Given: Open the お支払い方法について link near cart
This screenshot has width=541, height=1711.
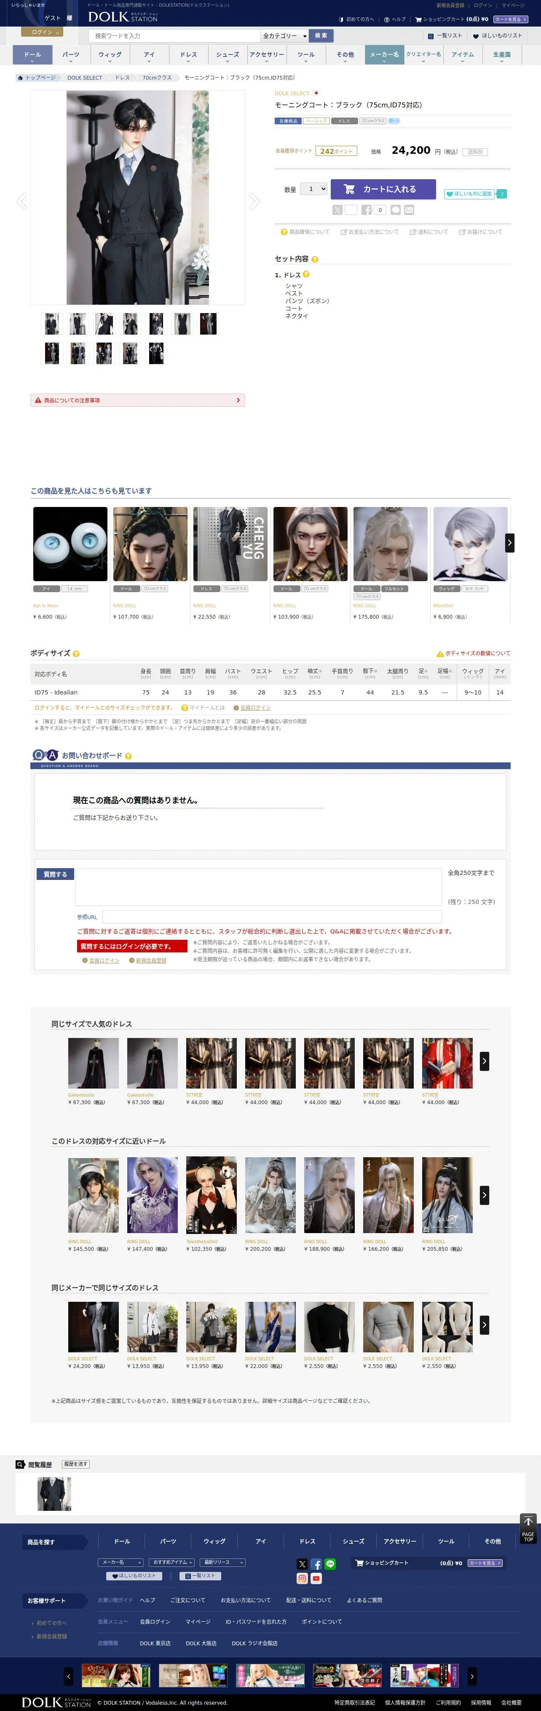Looking at the screenshot, I should point(370,232).
